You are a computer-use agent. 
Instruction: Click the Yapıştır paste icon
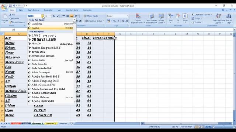click(x=5, y=16)
